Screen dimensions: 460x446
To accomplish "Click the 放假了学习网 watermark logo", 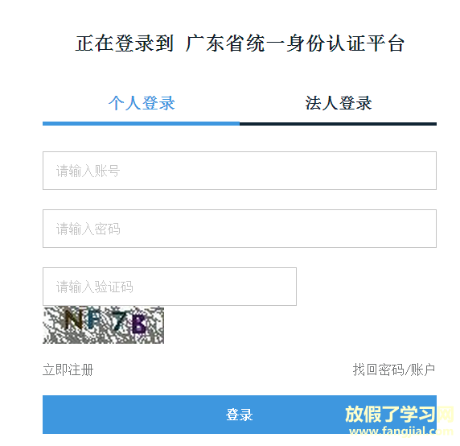I will [399, 414].
